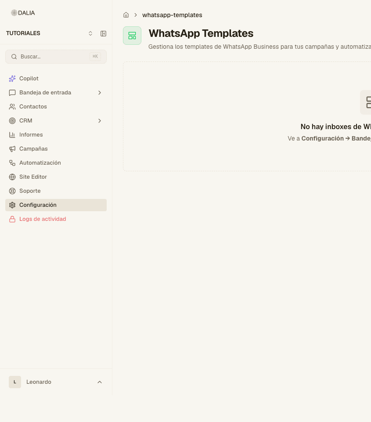Click the ⌘K shortcut badge
The image size is (371, 422).
pyautogui.click(x=95, y=57)
